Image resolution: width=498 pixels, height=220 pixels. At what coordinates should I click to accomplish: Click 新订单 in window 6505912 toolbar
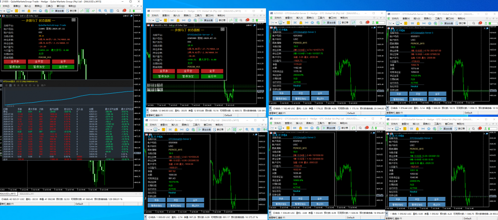click(343, 128)
